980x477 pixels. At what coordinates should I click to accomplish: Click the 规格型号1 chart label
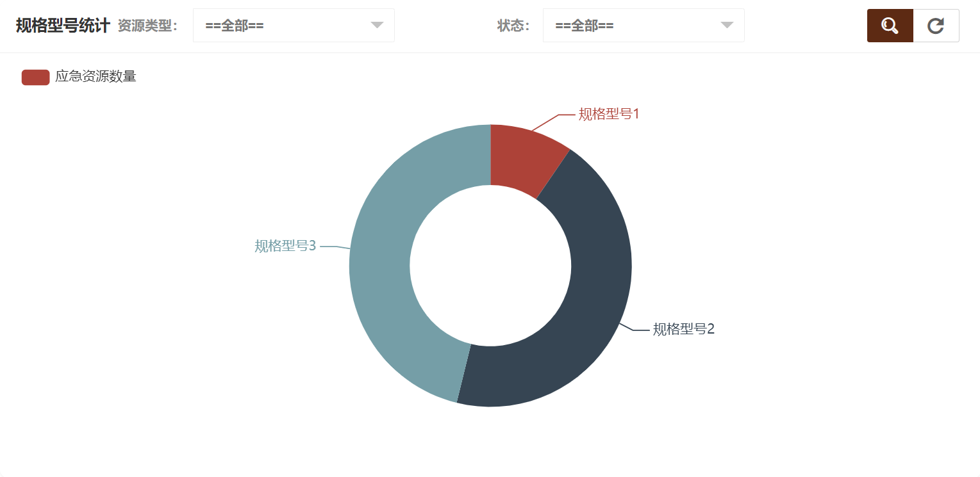[x=609, y=114]
